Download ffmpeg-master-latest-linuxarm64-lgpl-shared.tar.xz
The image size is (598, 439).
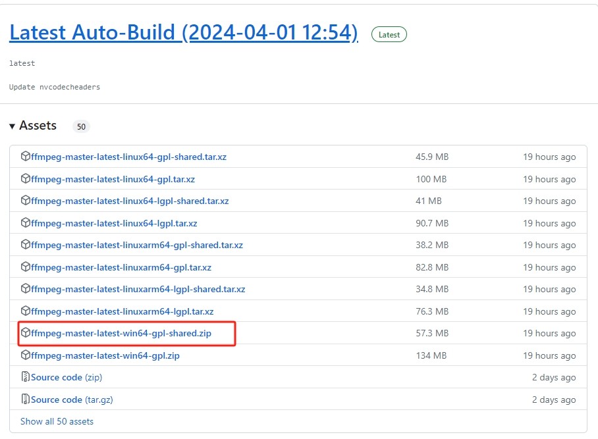click(x=138, y=289)
